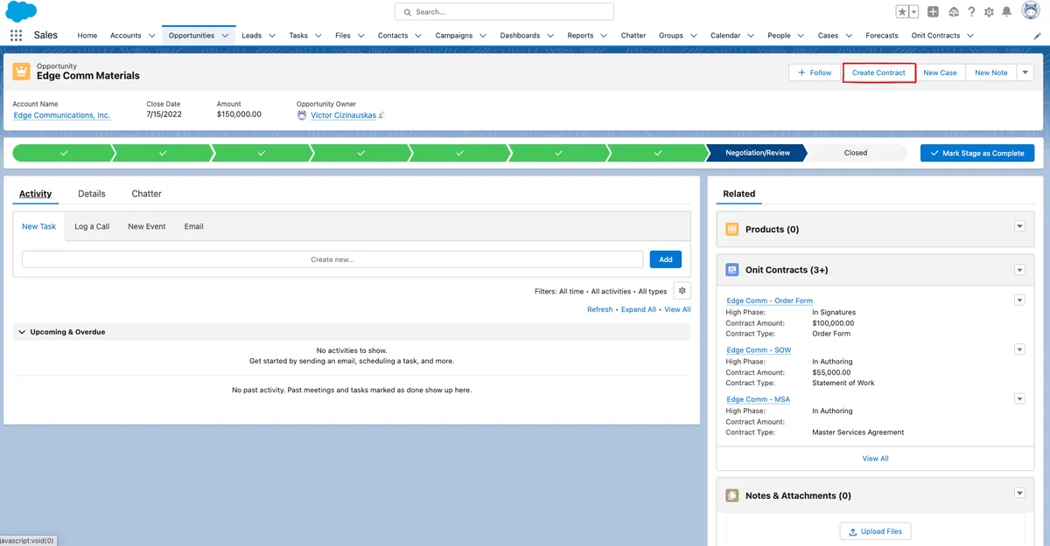Expand the Accounts menu chevron

152,36
